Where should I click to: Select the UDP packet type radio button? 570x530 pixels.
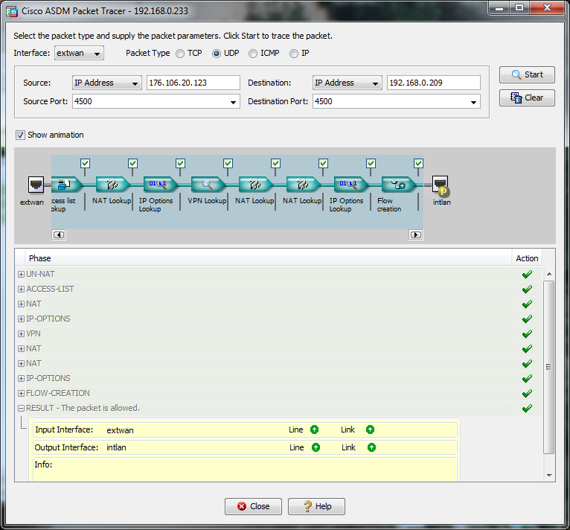point(217,54)
